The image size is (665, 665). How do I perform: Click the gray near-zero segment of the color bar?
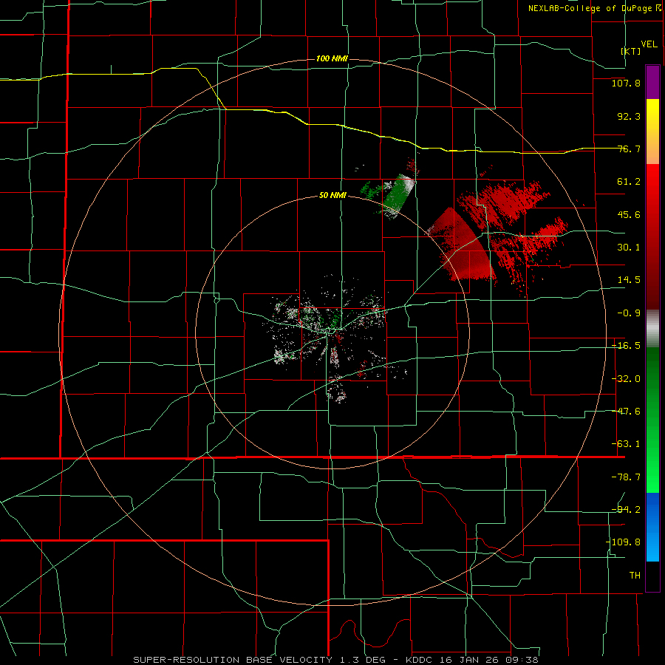click(652, 329)
